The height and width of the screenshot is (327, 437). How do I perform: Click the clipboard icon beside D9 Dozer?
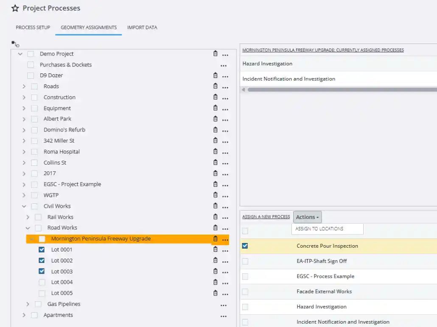tap(215, 75)
